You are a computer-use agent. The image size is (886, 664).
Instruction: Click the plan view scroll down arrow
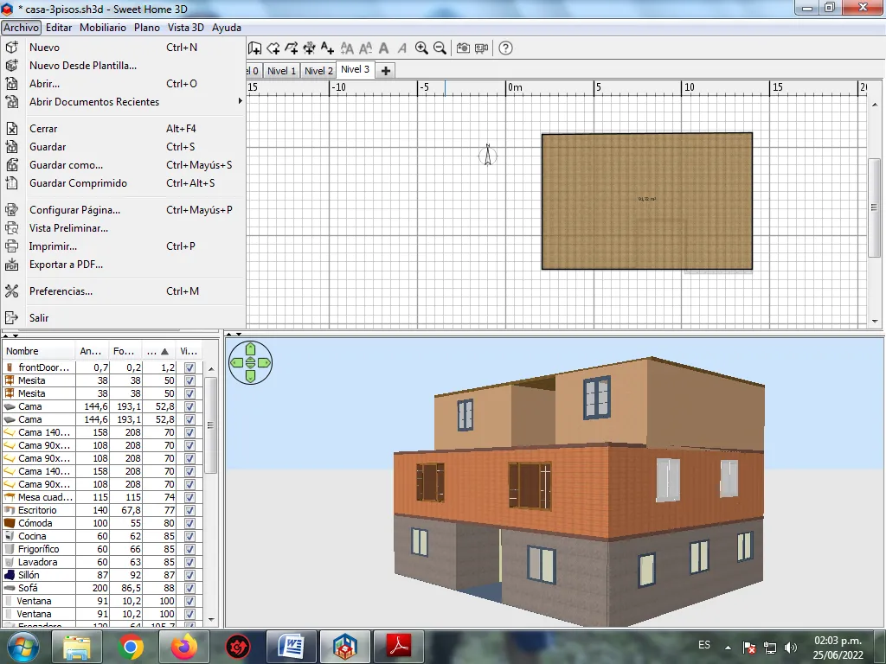coord(875,322)
